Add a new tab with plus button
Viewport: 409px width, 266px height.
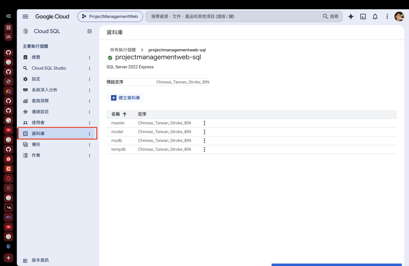8,258
